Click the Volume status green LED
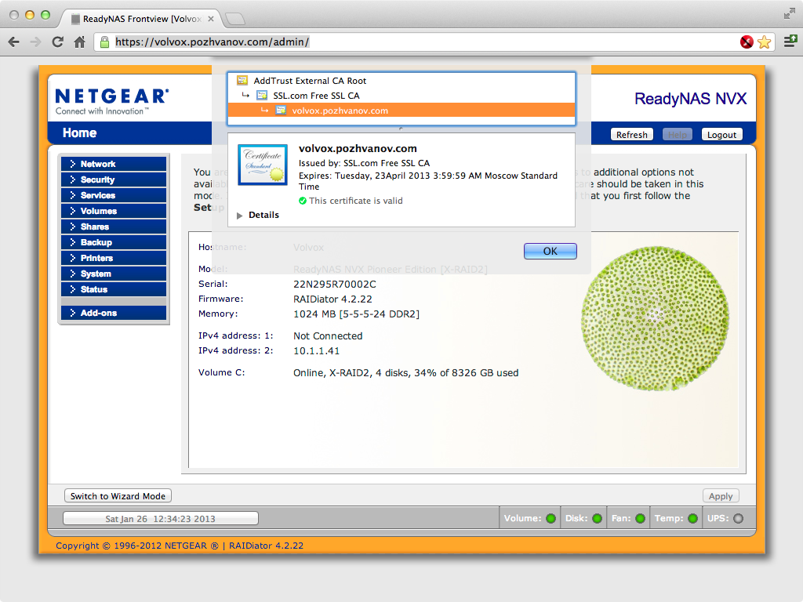Screen dimensions: 803x602 click(551, 519)
